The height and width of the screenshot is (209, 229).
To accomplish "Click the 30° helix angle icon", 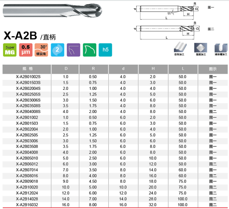I will 42,50.
